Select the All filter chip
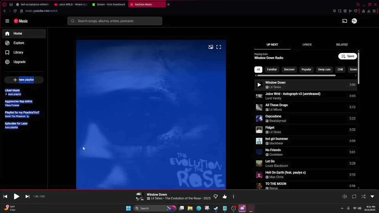The image size is (379, 213). [x=258, y=70]
